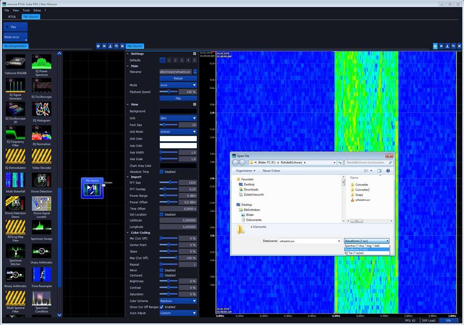This screenshot has height=325, width=464.
Task: Choose Spectras file type option
Action: [x=367, y=246]
